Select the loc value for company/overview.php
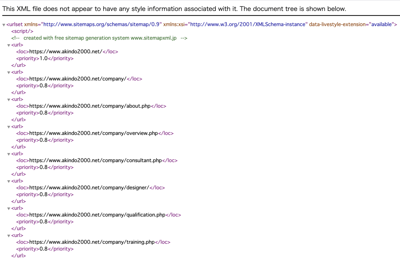Screen dimensions: 400x260 click(x=94, y=133)
